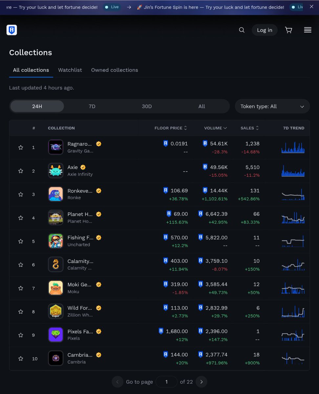Screen dimensions: 319x394
Task: Click the Live badge in banner
Action: point(111,7)
